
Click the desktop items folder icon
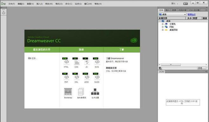pyautogui.click(x=166, y=30)
